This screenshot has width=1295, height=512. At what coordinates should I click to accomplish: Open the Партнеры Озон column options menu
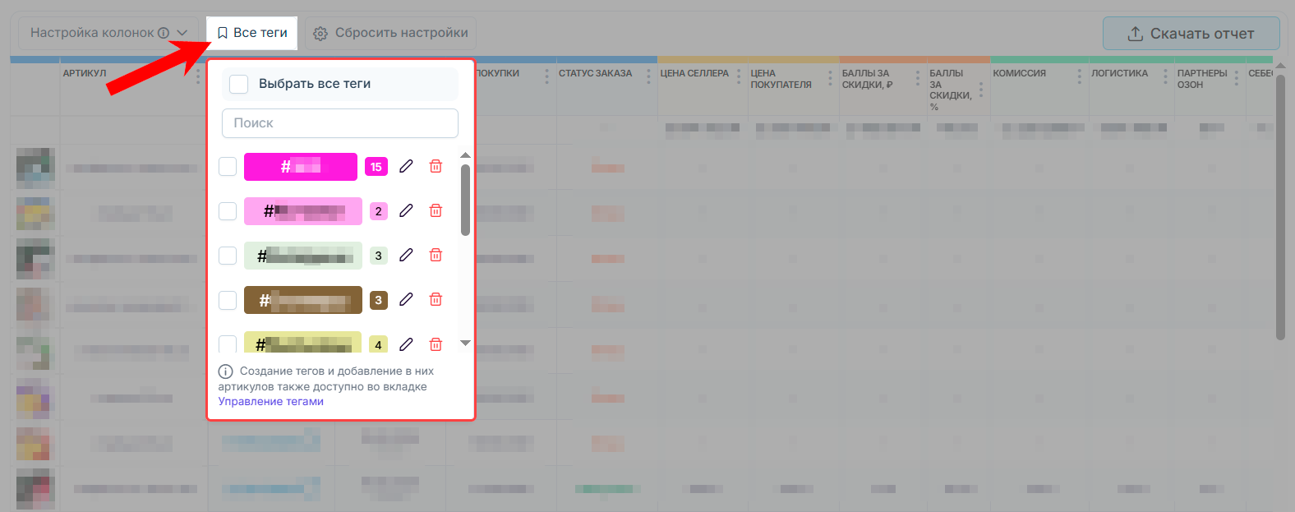1237,78
